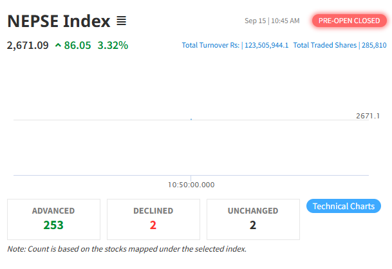This screenshot has width=392, height=269.
Task: Click the Total Traded Shares figure
Action: [374, 45]
